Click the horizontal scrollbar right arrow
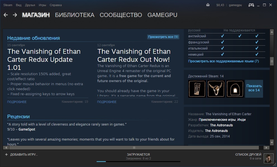The image size is (277, 167). coord(266,148)
